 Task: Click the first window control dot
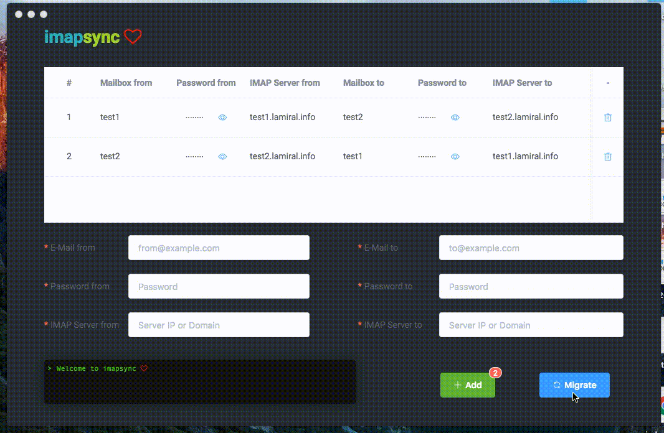pyautogui.click(x=19, y=14)
